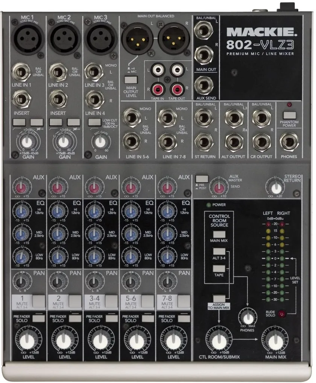Toggle the 100 Hz low cut switch on channel 3
Image resolution: width=316 pixels, height=383 pixels.
[x=94, y=122]
